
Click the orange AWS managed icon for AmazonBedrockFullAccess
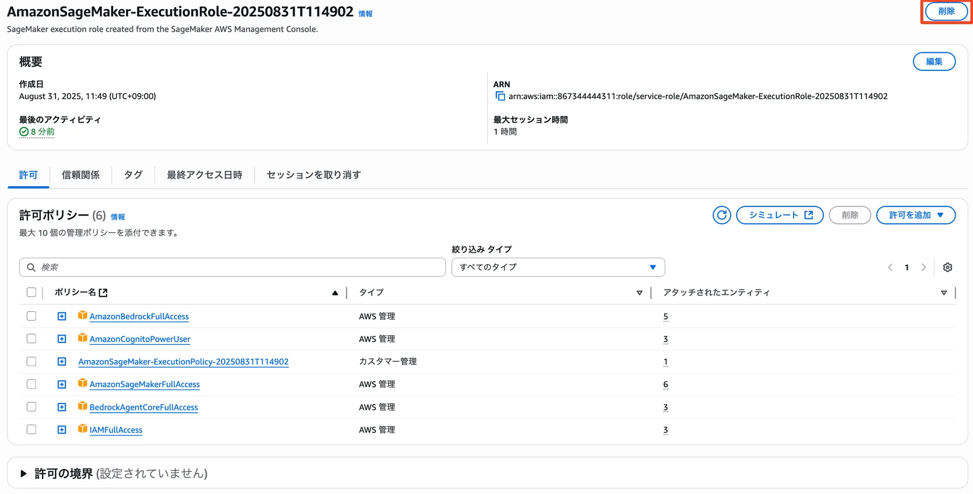pos(83,315)
